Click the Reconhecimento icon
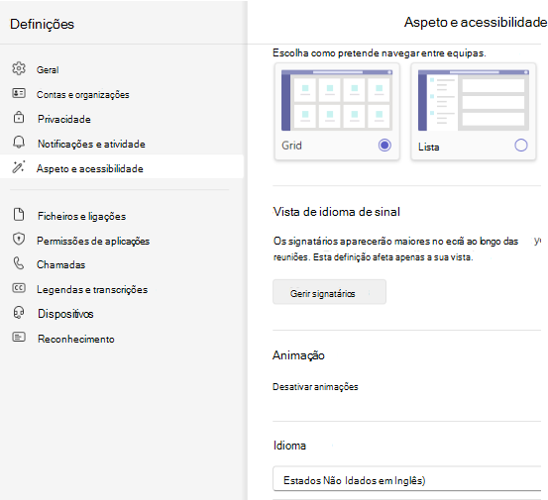This screenshot has height=500, width=548. point(19,337)
